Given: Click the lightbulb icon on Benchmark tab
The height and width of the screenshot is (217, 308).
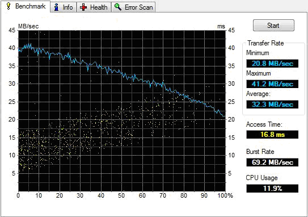Looking at the screenshot, I should [x=9, y=6].
